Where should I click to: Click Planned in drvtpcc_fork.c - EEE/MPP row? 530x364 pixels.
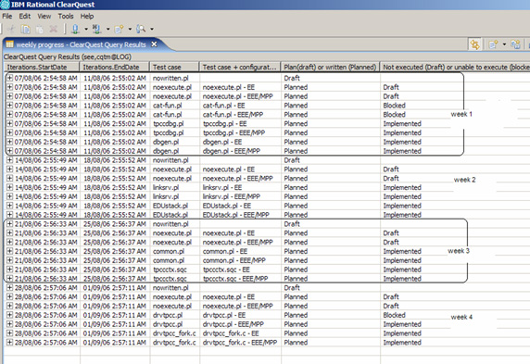click(x=296, y=343)
